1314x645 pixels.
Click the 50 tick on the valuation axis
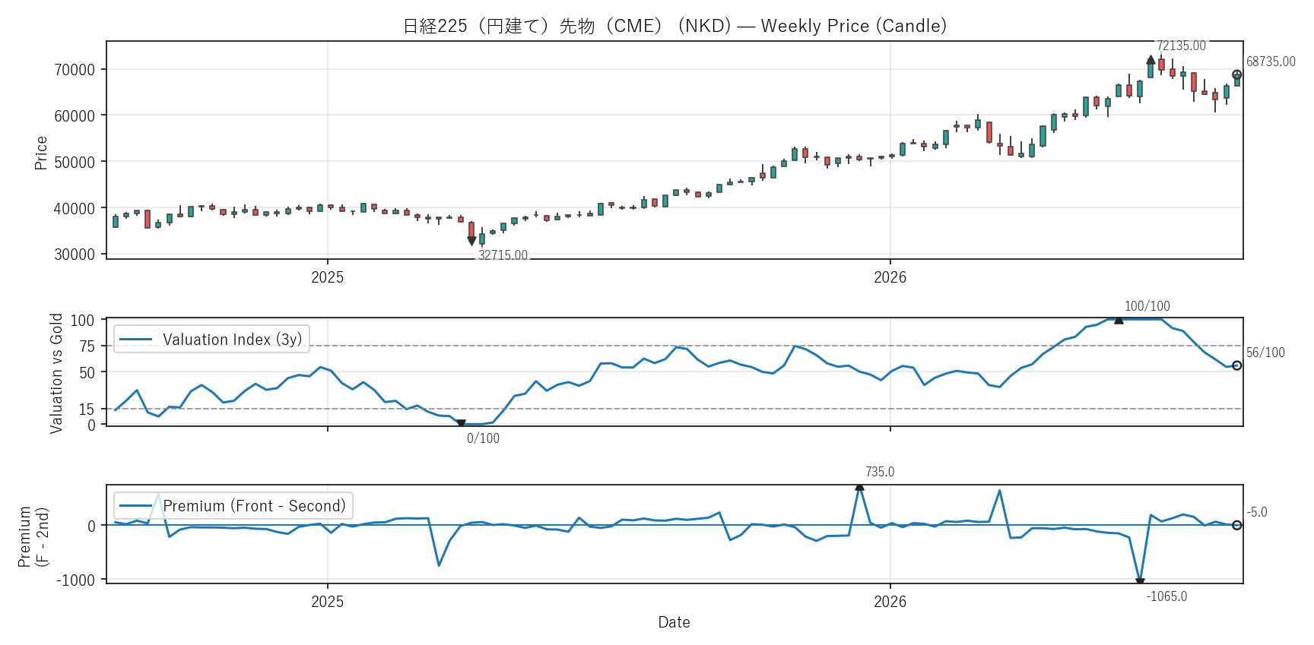tap(87, 372)
